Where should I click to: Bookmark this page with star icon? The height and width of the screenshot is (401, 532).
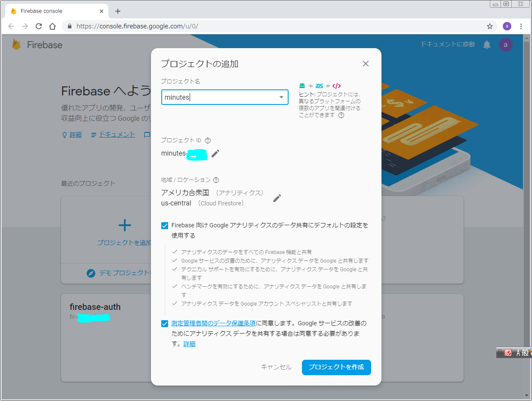[x=489, y=26]
